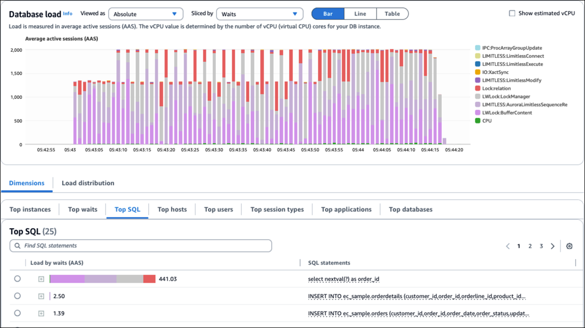Select the radio button for the top SQL statement

point(18,278)
